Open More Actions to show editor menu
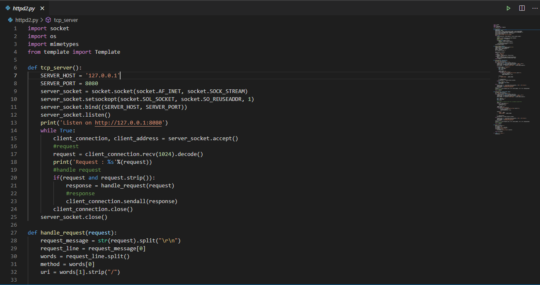The height and width of the screenshot is (285, 540). [x=535, y=8]
